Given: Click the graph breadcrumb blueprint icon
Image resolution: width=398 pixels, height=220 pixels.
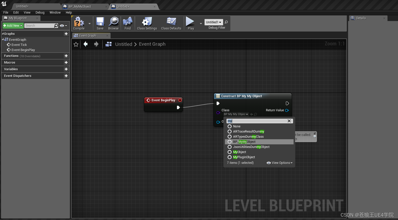Looking at the screenshot, I should click(x=109, y=44).
